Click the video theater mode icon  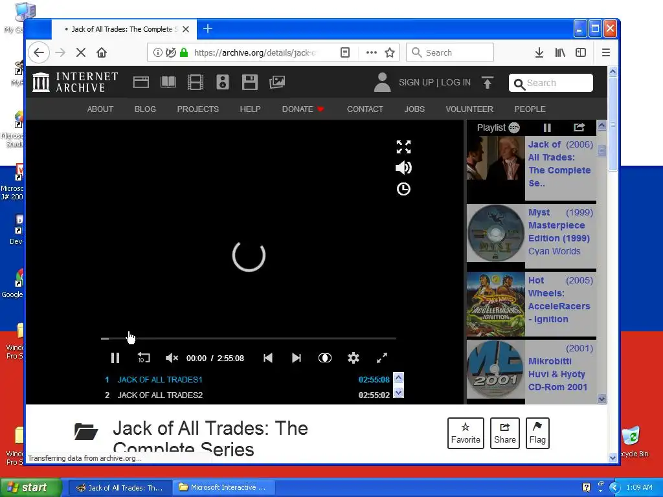pos(403,147)
